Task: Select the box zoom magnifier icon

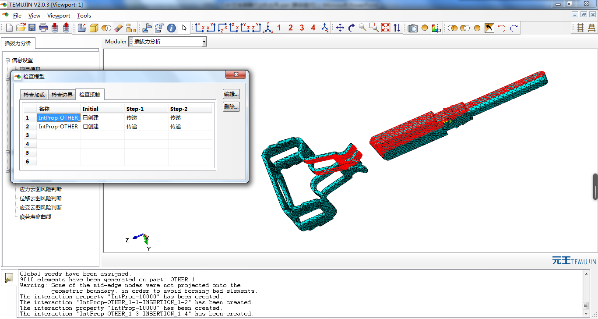Action: (374, 28)
